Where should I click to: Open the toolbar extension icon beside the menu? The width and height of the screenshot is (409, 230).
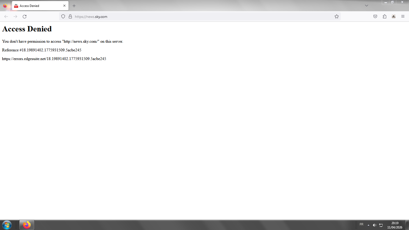coord(394,17)
